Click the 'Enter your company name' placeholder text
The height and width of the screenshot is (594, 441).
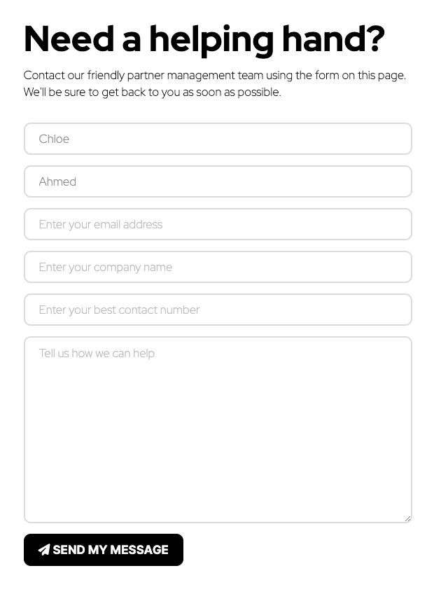(x=105, y=267)
